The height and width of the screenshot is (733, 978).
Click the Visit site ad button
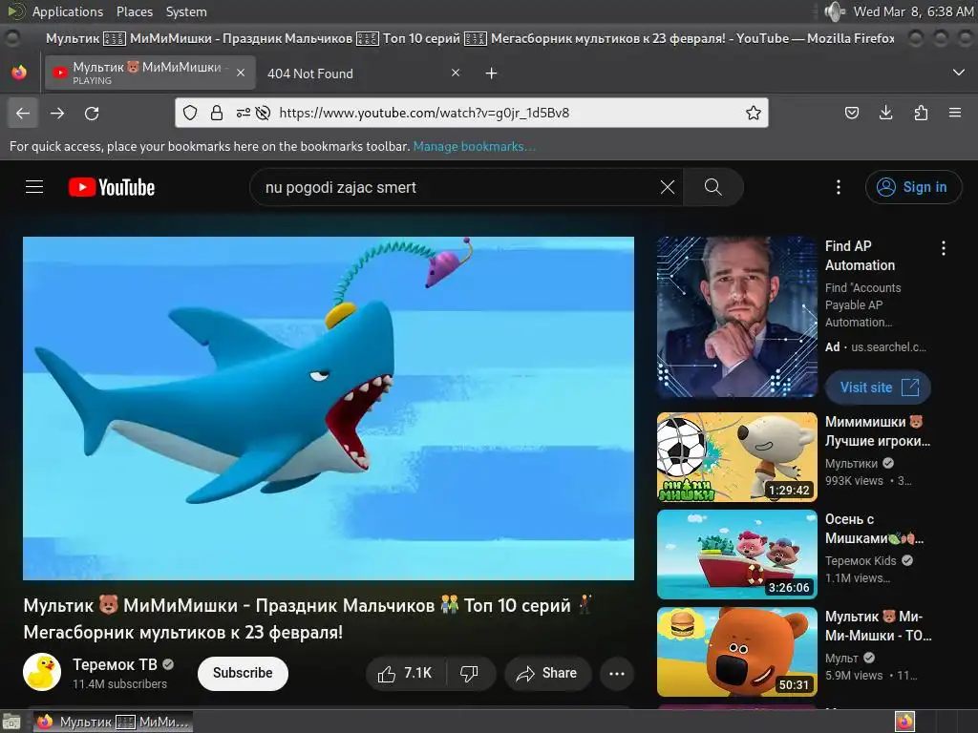(x=879, y=387)
